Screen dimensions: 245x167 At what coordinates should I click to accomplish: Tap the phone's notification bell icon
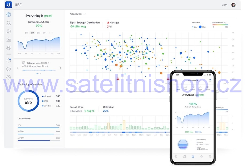(x=210, y=80)
